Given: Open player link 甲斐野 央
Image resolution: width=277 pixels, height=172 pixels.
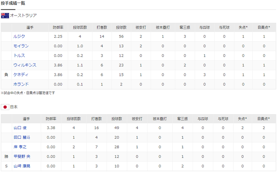Looking at the screenshot, I should [22, 156].
